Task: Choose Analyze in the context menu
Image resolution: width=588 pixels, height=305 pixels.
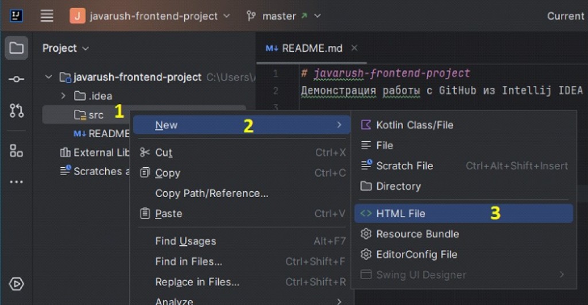Action: tap(242, 301)
